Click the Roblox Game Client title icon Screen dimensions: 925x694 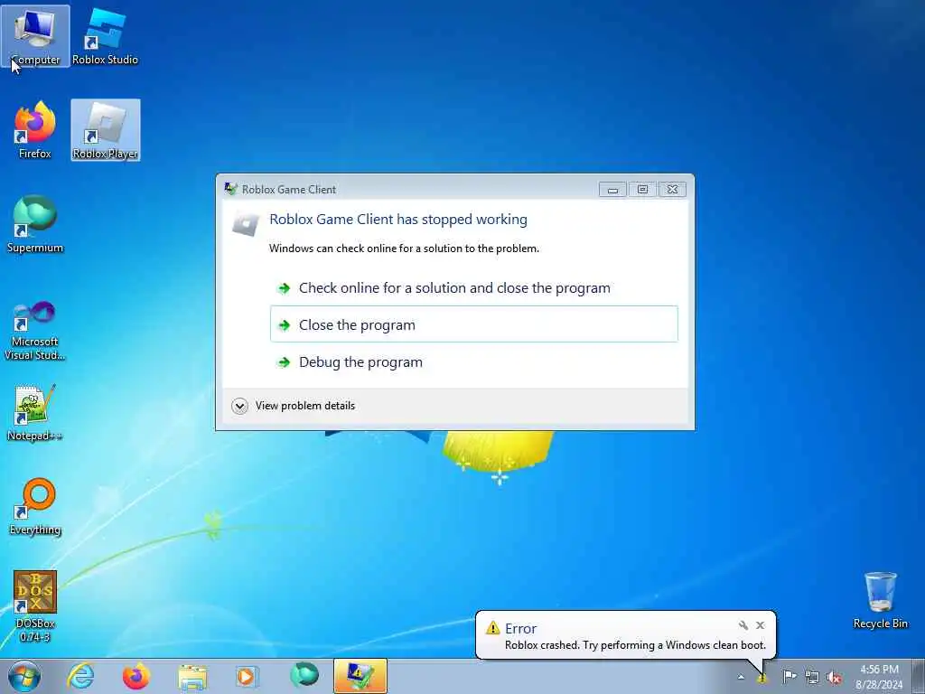tap(230, 189)
